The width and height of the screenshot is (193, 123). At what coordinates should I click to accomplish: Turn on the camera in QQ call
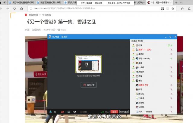[62, 112]
